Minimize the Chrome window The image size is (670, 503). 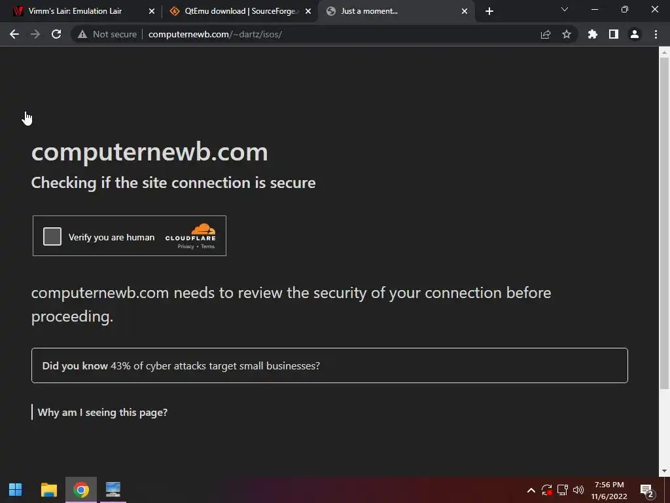pyautogui.click(x=594, y=9)
